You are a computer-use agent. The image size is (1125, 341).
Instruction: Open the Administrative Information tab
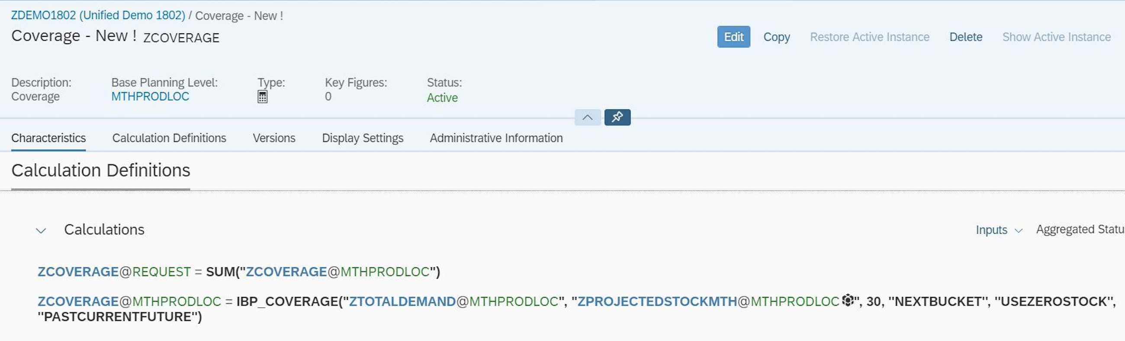[496, 138]
